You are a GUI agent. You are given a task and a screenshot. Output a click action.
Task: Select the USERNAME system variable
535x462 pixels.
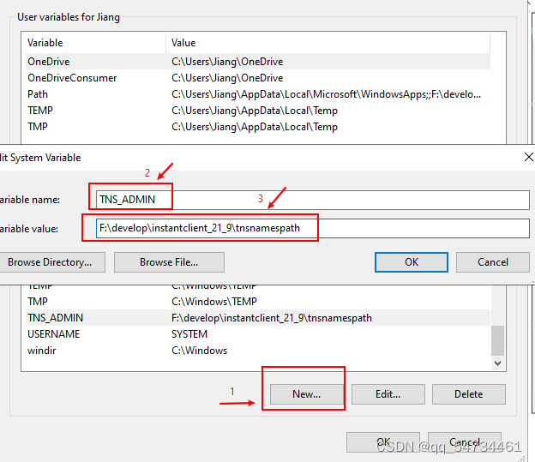pyautogui.click(x=258, y=334)
